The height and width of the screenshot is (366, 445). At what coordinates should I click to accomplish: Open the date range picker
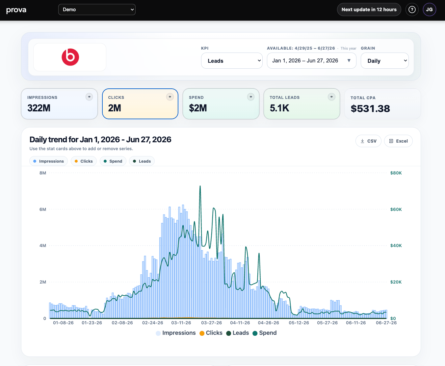click(x=311, y=61)
